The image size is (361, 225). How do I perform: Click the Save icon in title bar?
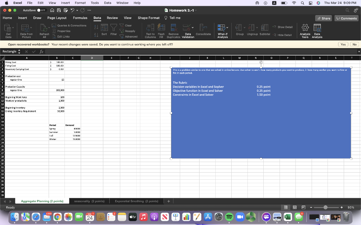pos(59,10)
